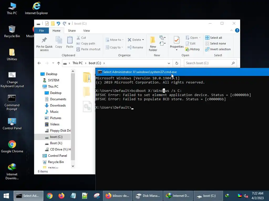Open Control Panel desktop icon
Viewport: 269px width, 201px height.
[12, 124]
